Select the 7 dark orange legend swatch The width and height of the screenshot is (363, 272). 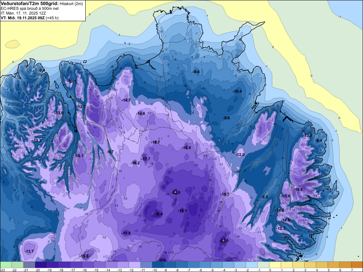coord(357,265)
